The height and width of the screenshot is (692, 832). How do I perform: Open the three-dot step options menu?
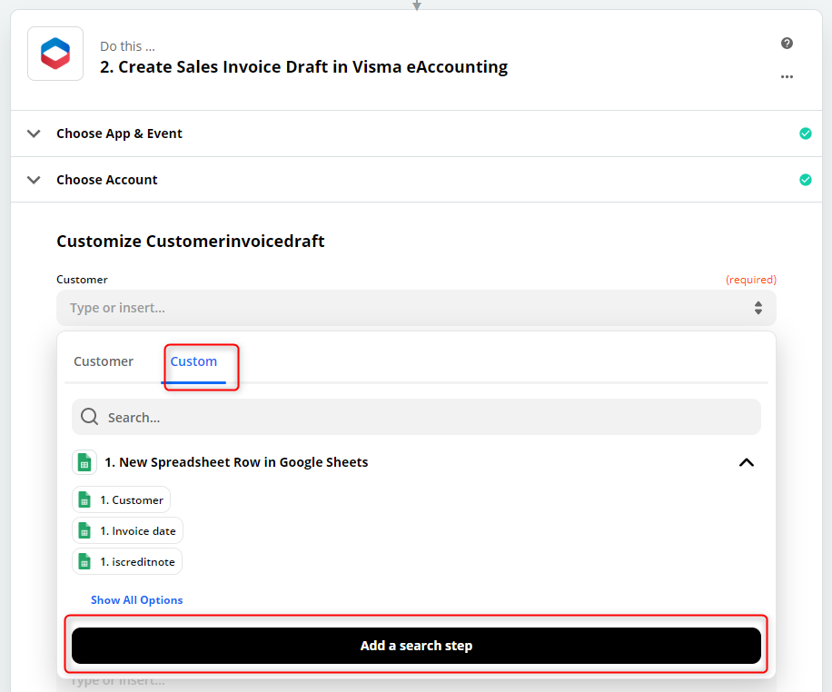coord(787,77)
